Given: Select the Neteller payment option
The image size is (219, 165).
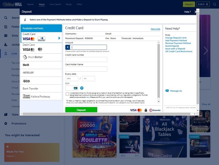Looking at the screenshot, I should [x=41, y=73].
